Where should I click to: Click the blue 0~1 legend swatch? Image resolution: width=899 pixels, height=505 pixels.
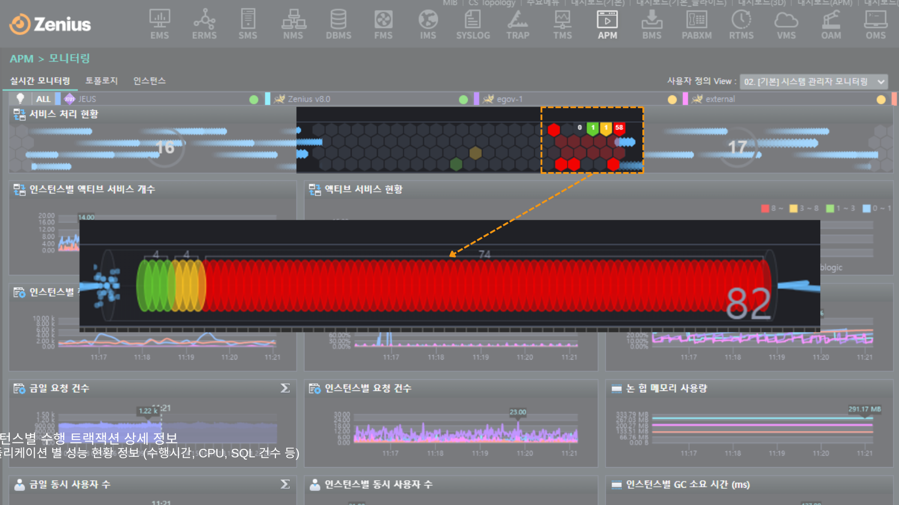click(867, 209)
